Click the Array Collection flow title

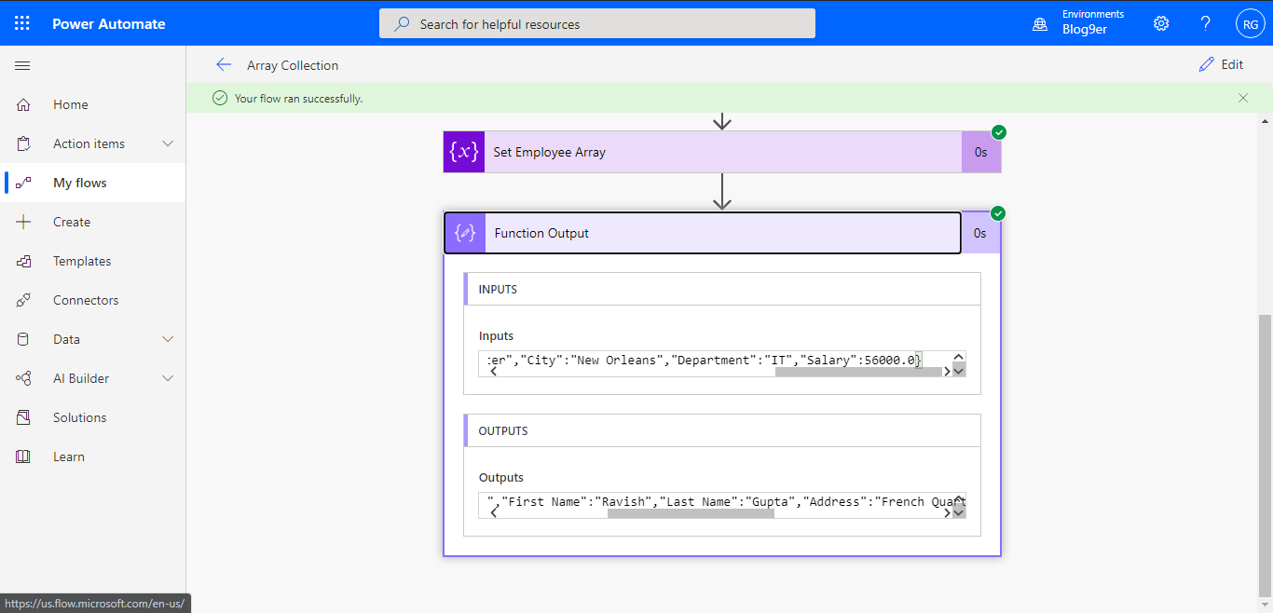(x=293, y=65)
